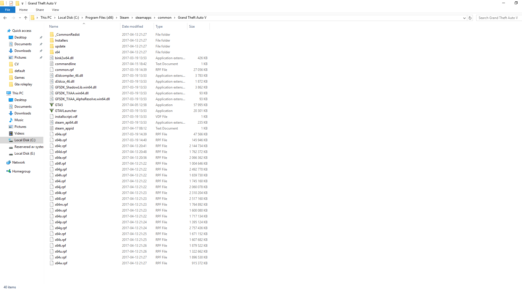Click the _CommonRedist folder icon

(x=52, y=35)
